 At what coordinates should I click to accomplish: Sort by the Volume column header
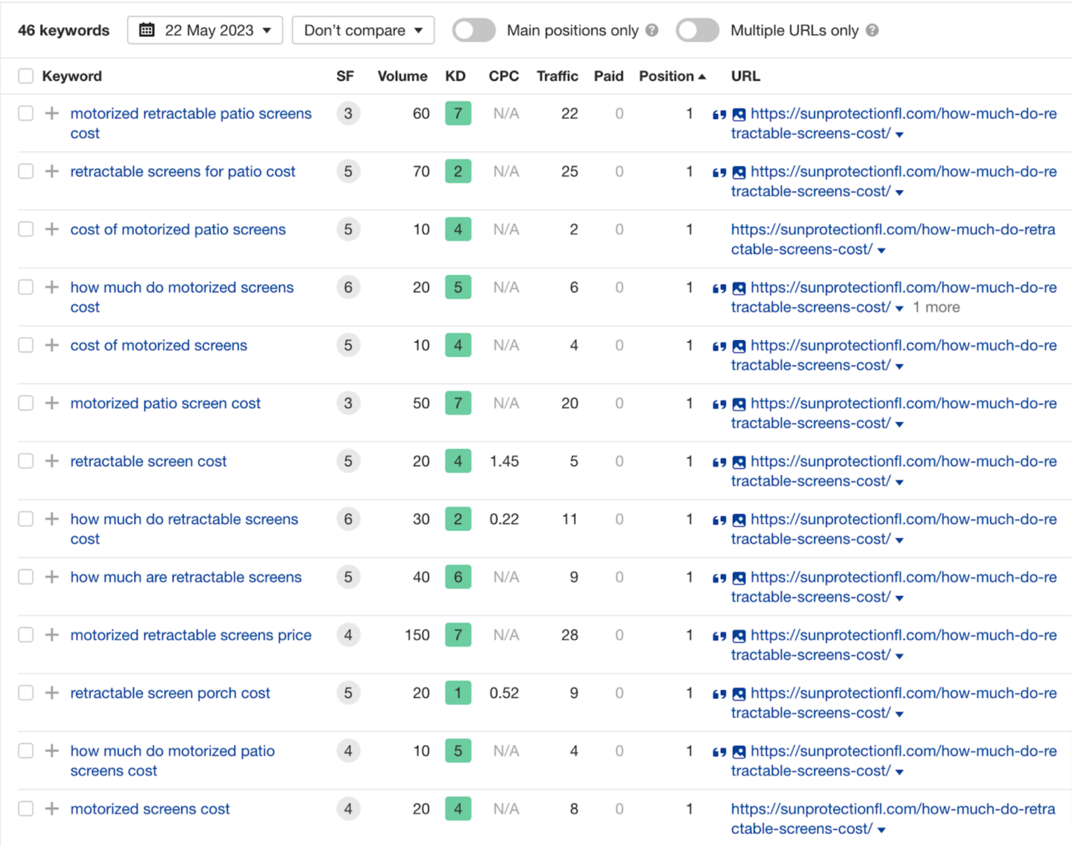[403, 76]
